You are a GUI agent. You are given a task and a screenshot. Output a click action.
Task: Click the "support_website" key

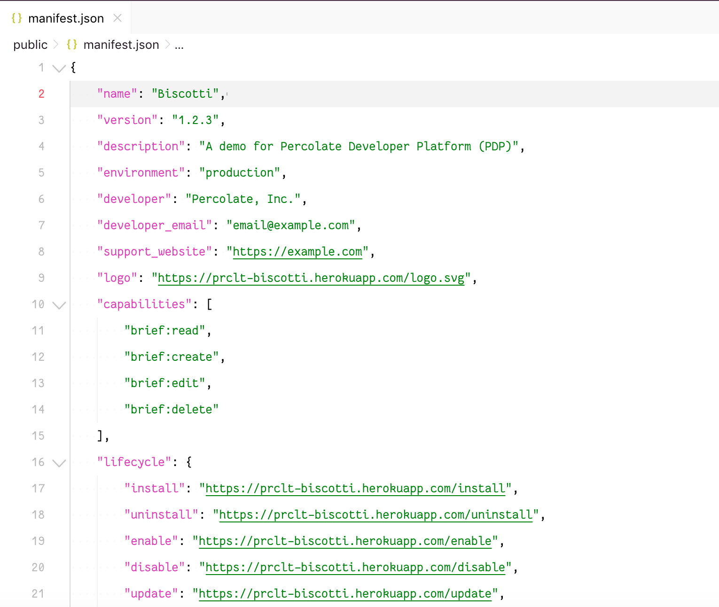155,252
